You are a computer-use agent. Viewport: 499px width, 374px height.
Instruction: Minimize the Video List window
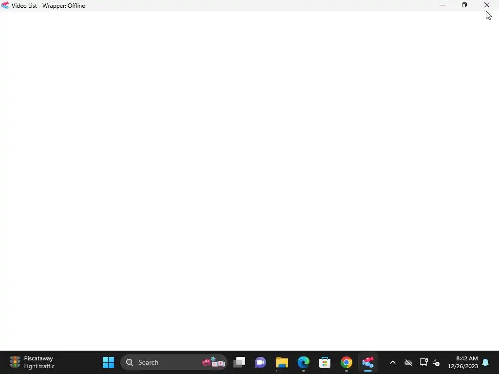coord(442,5)
